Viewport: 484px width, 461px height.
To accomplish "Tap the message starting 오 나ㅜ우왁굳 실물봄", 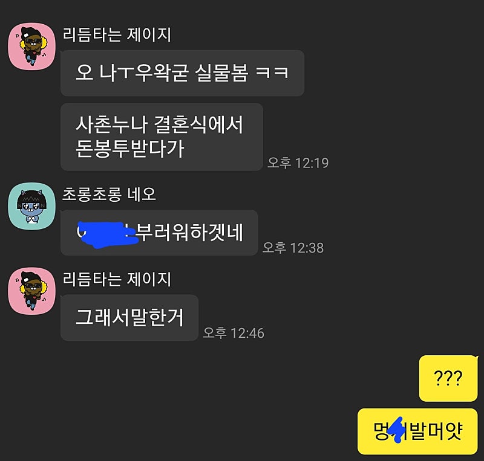I will 183,73.
